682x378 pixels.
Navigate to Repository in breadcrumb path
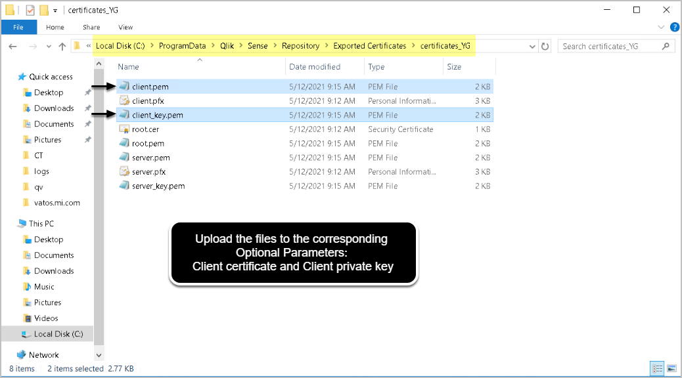(x=300, y=46)
